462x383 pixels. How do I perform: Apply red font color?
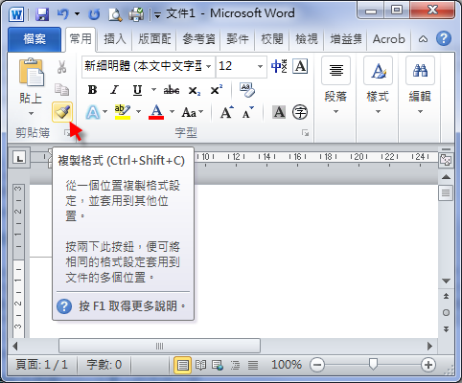156,112
